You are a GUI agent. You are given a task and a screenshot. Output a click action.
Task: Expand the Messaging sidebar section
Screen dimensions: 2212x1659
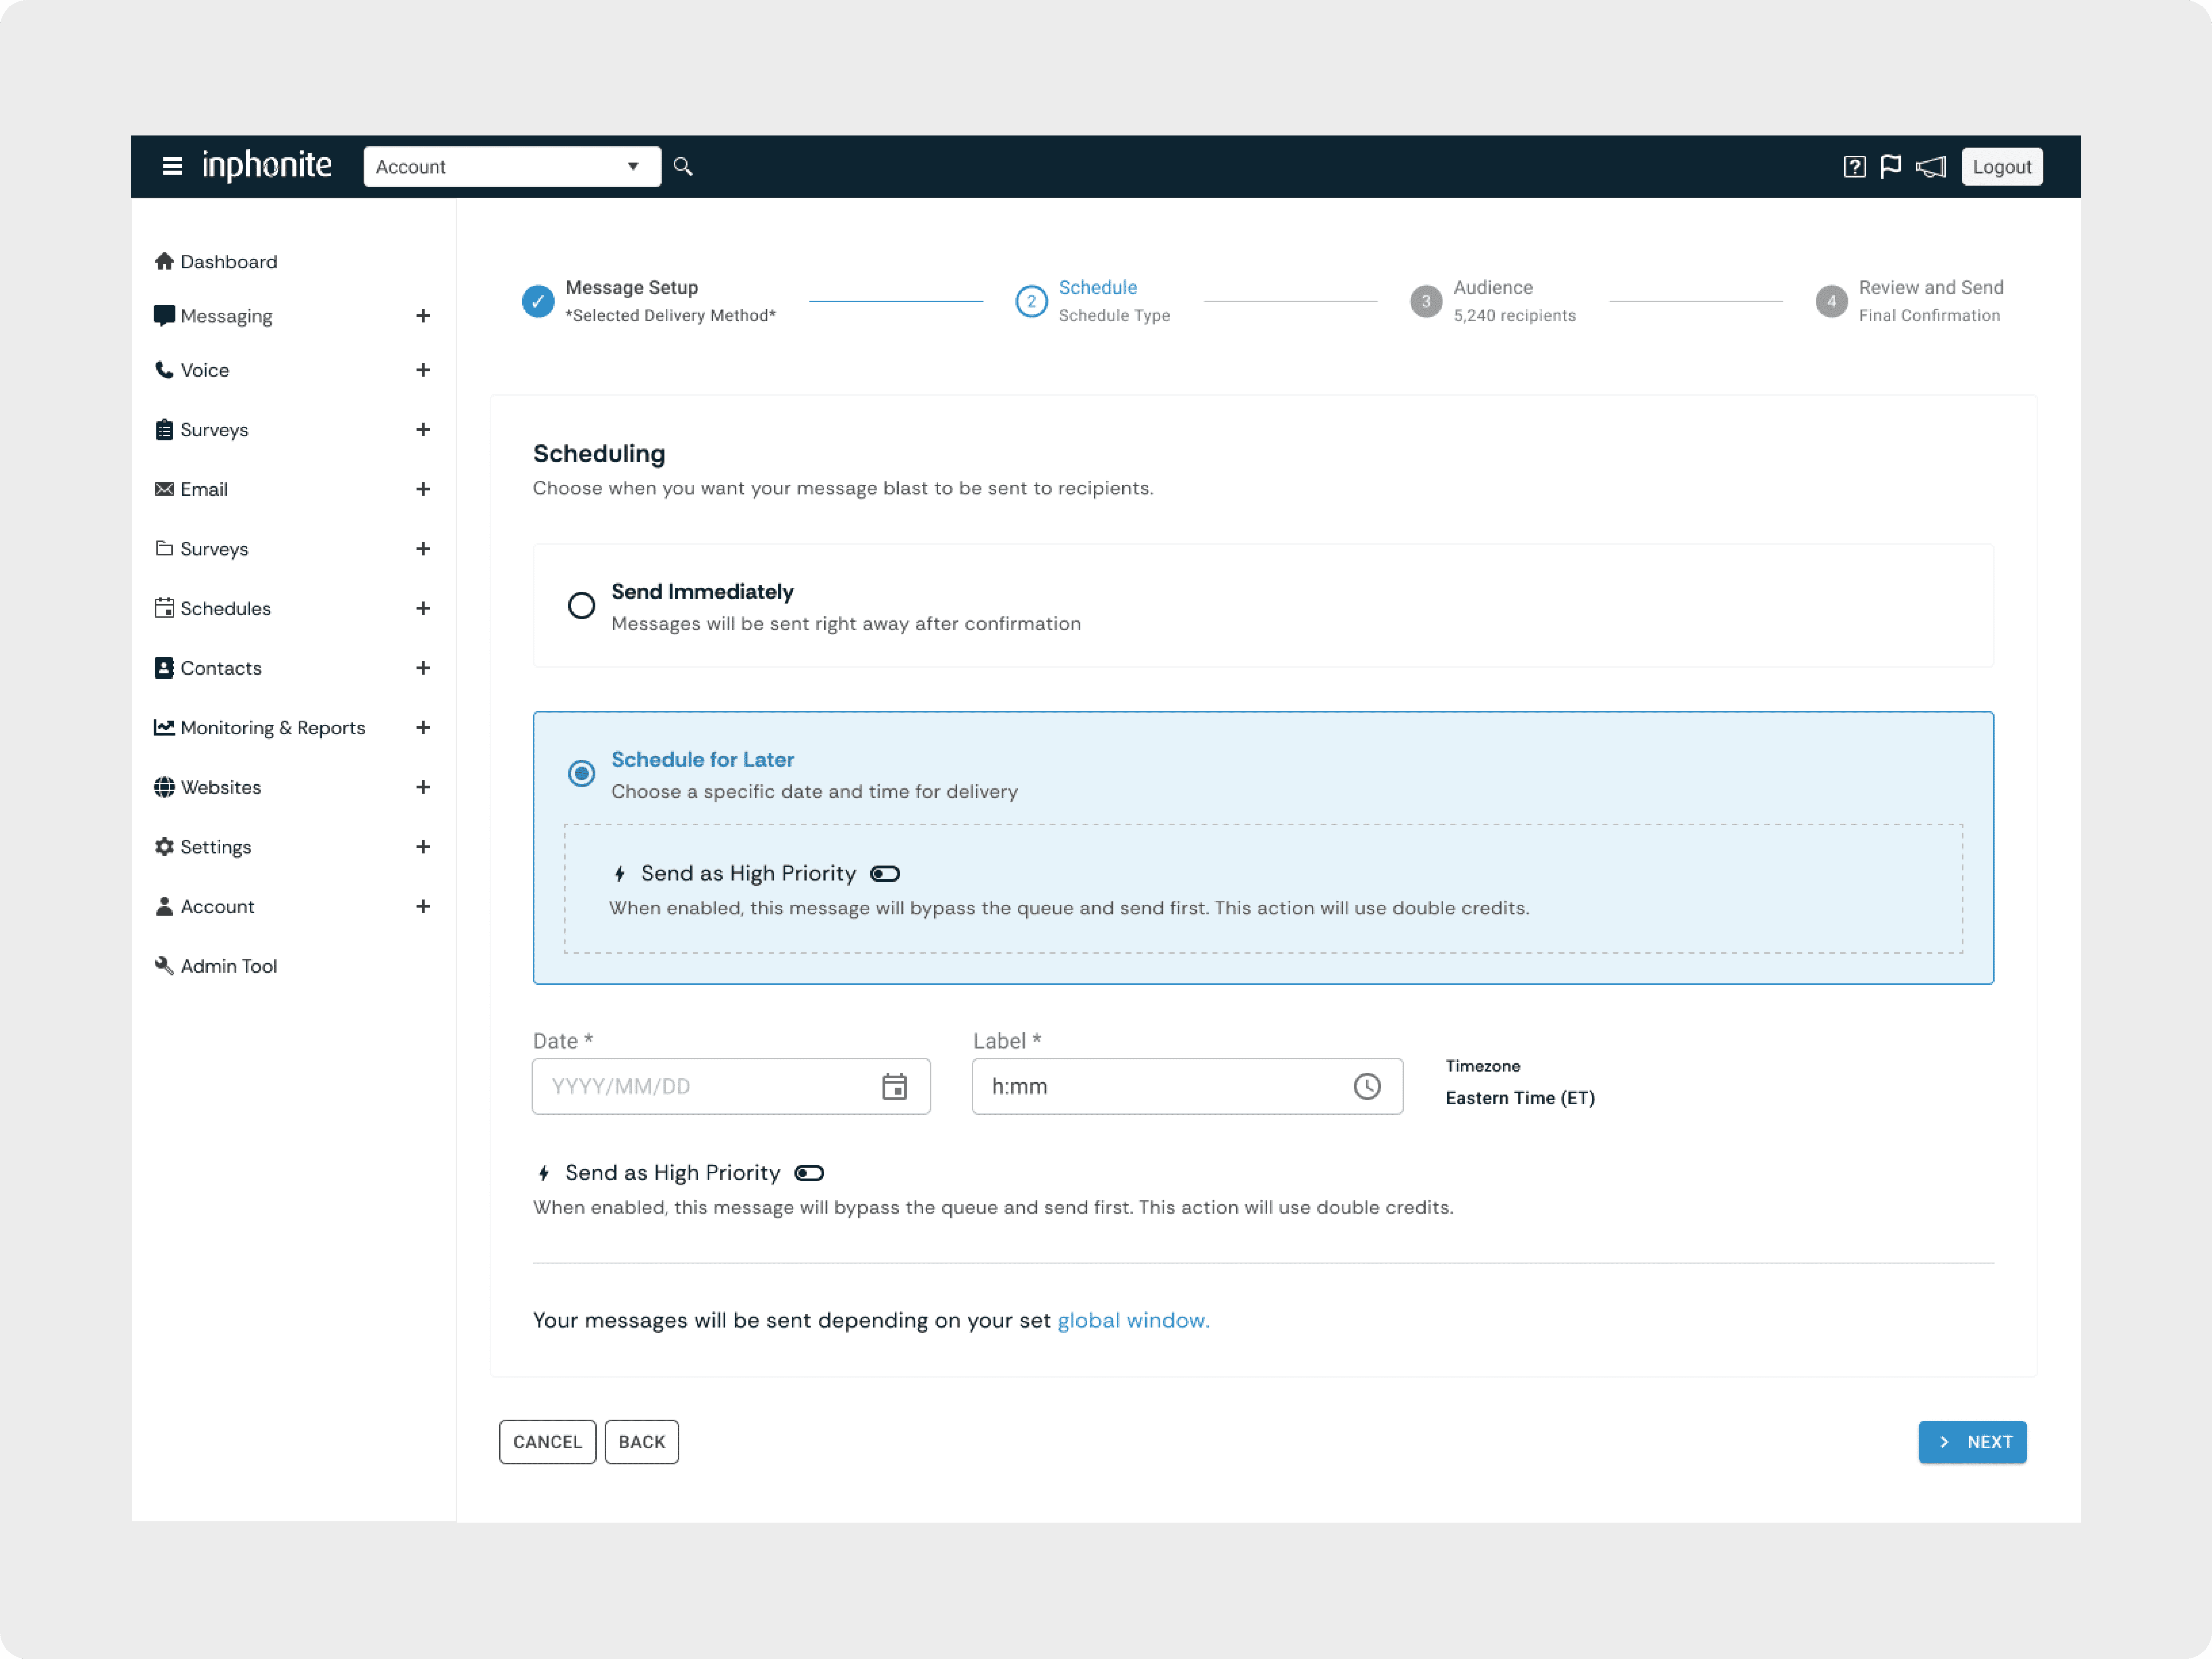pos(423,316)
